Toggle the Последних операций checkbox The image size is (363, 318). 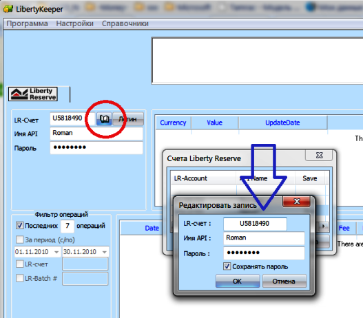[20, 225]
